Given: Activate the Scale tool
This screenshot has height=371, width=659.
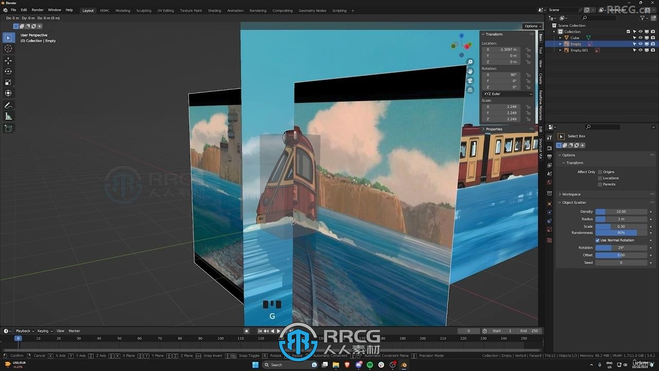Looking at the screenshot, I should pyautogui.click(x=8, y=82).
